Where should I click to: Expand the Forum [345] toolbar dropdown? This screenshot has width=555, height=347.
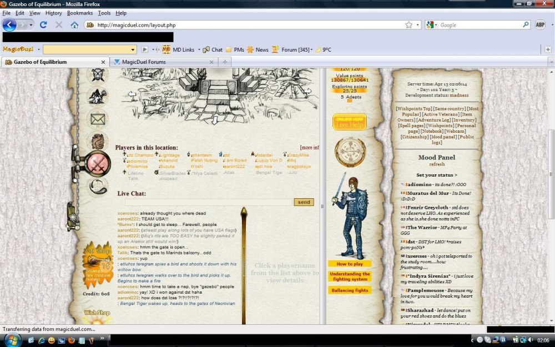pos(311,50)
